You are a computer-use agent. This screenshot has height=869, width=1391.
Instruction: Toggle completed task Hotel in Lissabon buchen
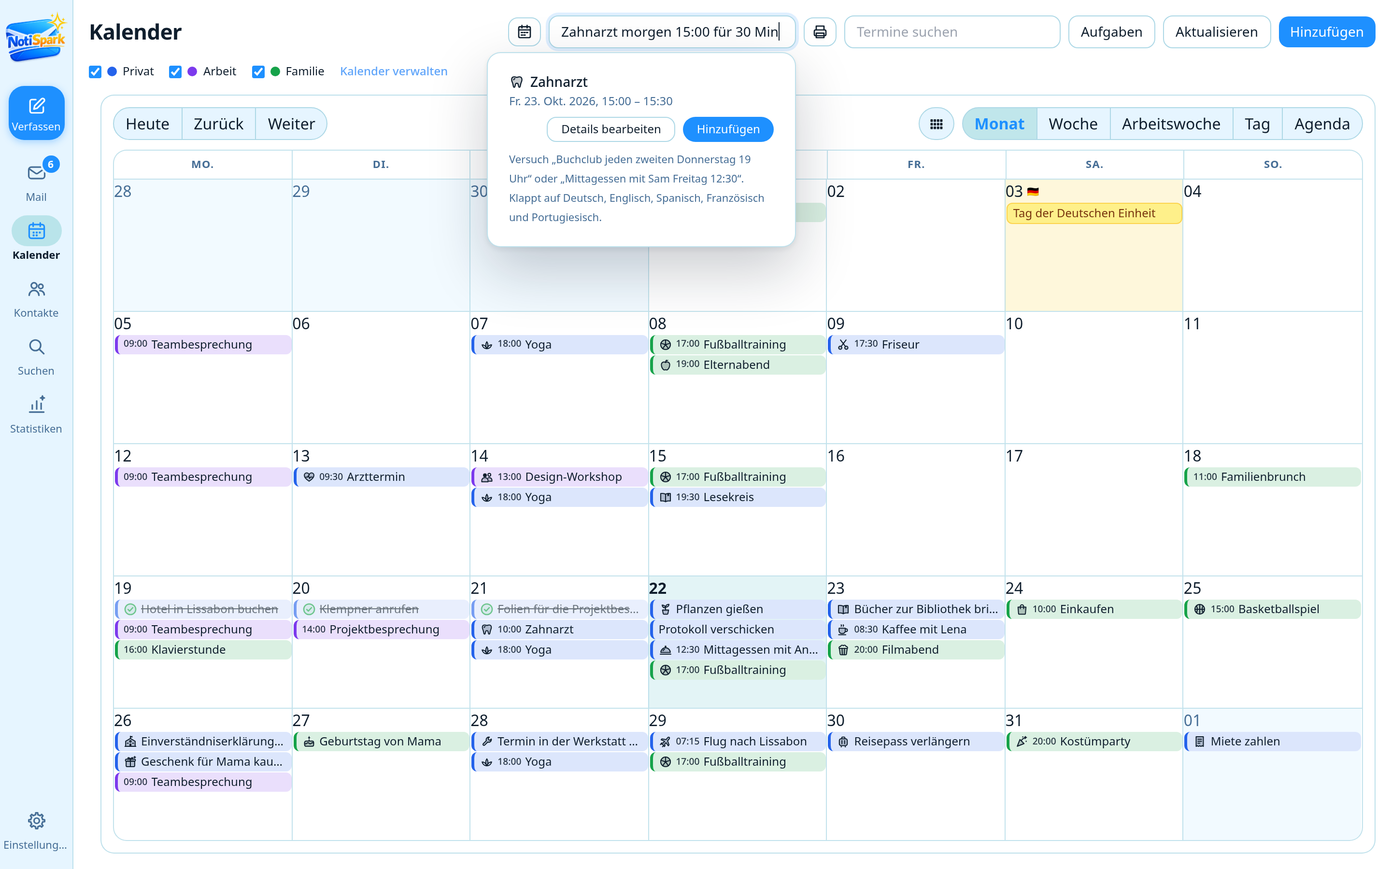point(130,609)
